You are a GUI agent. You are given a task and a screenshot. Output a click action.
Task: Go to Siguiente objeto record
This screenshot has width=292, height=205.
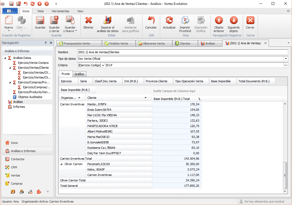point(233,21)
